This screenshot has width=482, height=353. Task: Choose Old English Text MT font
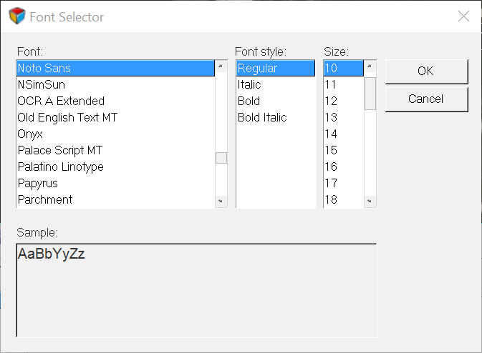[67, 118]
